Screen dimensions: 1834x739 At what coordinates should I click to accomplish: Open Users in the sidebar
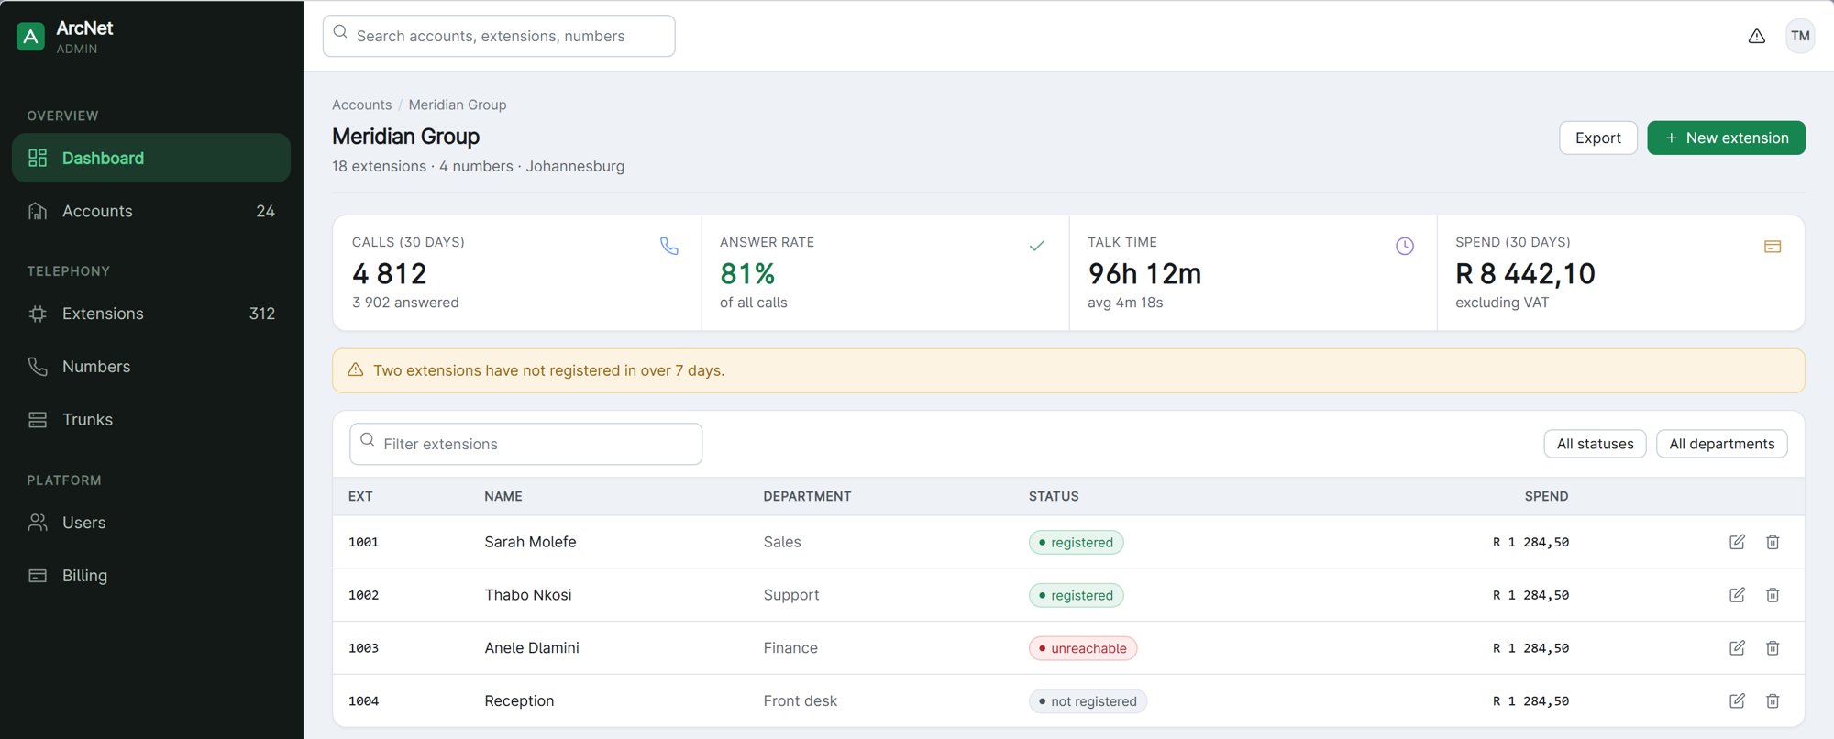tap(151, 523)
